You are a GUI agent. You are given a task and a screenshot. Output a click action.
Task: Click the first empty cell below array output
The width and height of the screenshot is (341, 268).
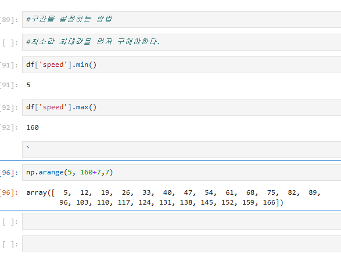tap(182, 221)
